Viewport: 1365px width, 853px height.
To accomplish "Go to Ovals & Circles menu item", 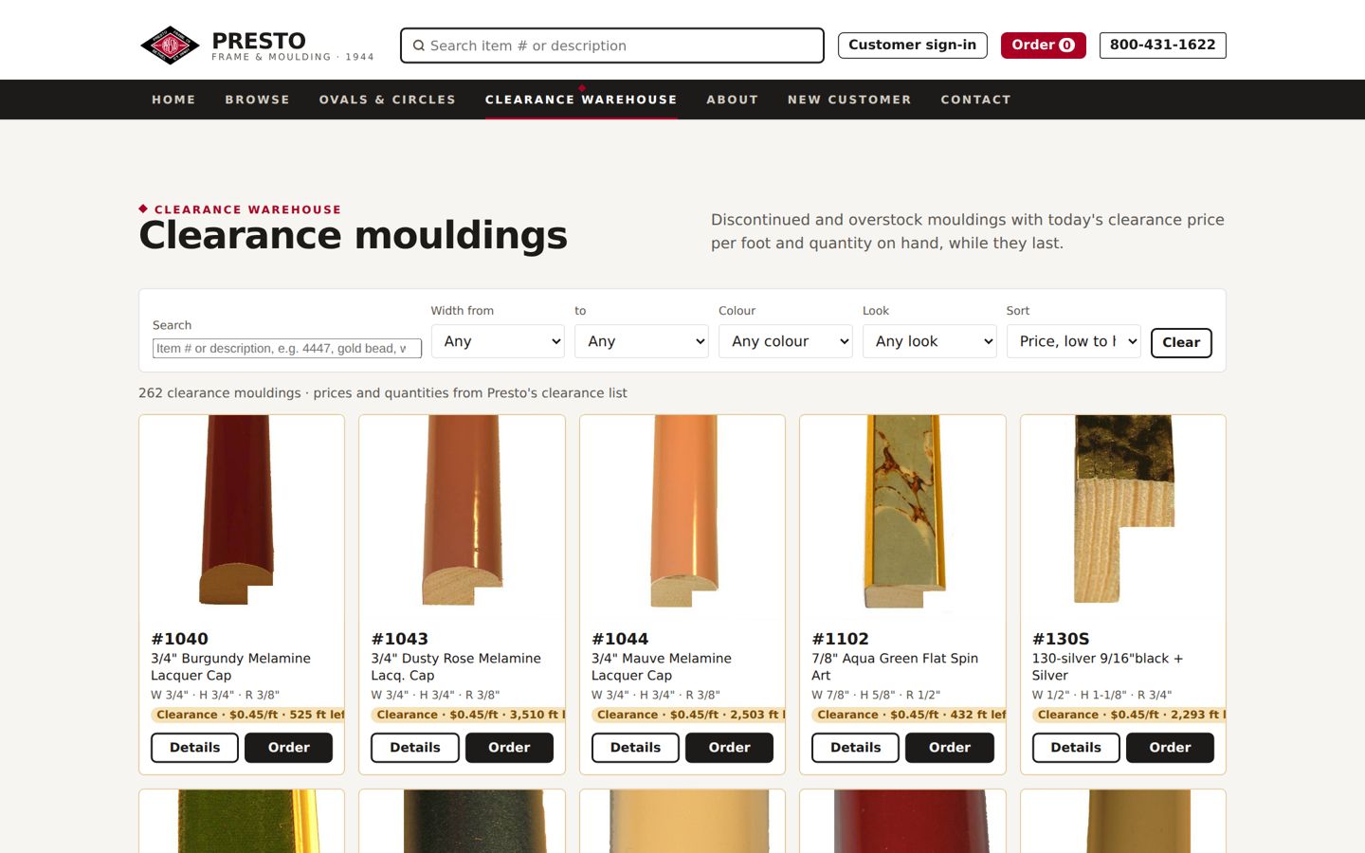I will (388, 100).
